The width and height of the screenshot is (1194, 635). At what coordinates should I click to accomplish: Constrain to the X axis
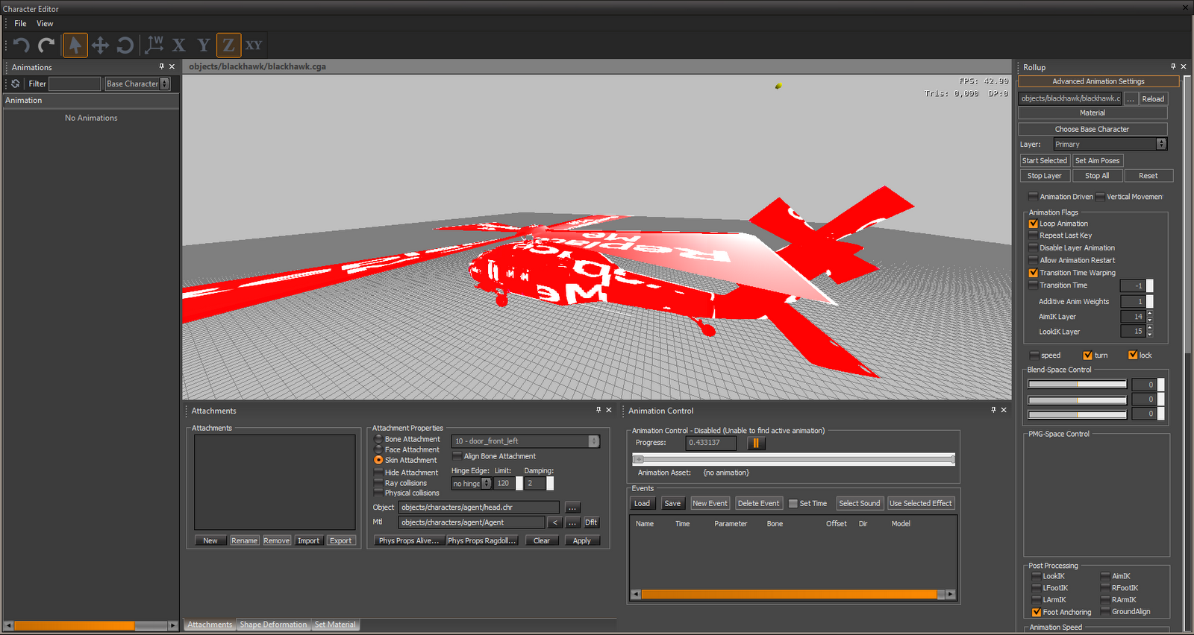pos(179,45)
